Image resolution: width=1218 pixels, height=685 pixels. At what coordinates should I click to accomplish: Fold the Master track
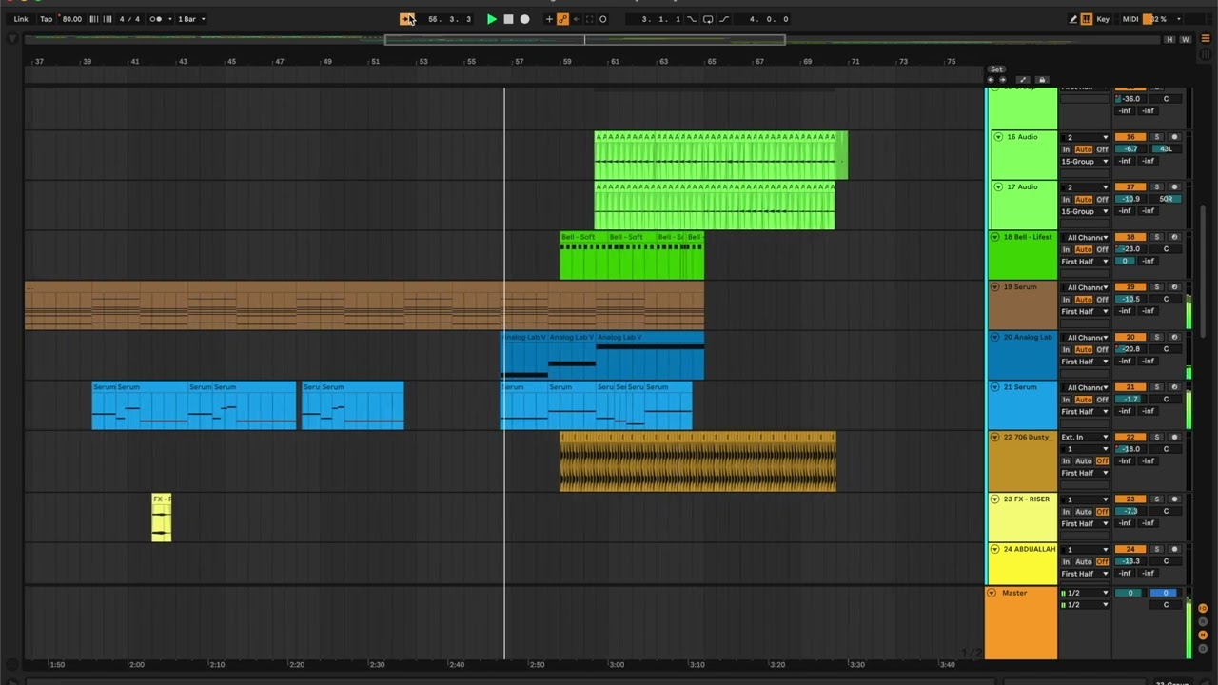(x=992, y=593)
